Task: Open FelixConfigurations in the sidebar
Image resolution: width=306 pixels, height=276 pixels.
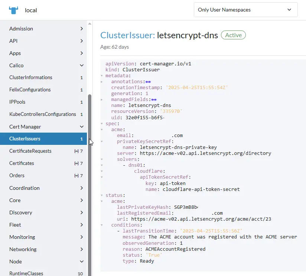Action: coord(43,90)
